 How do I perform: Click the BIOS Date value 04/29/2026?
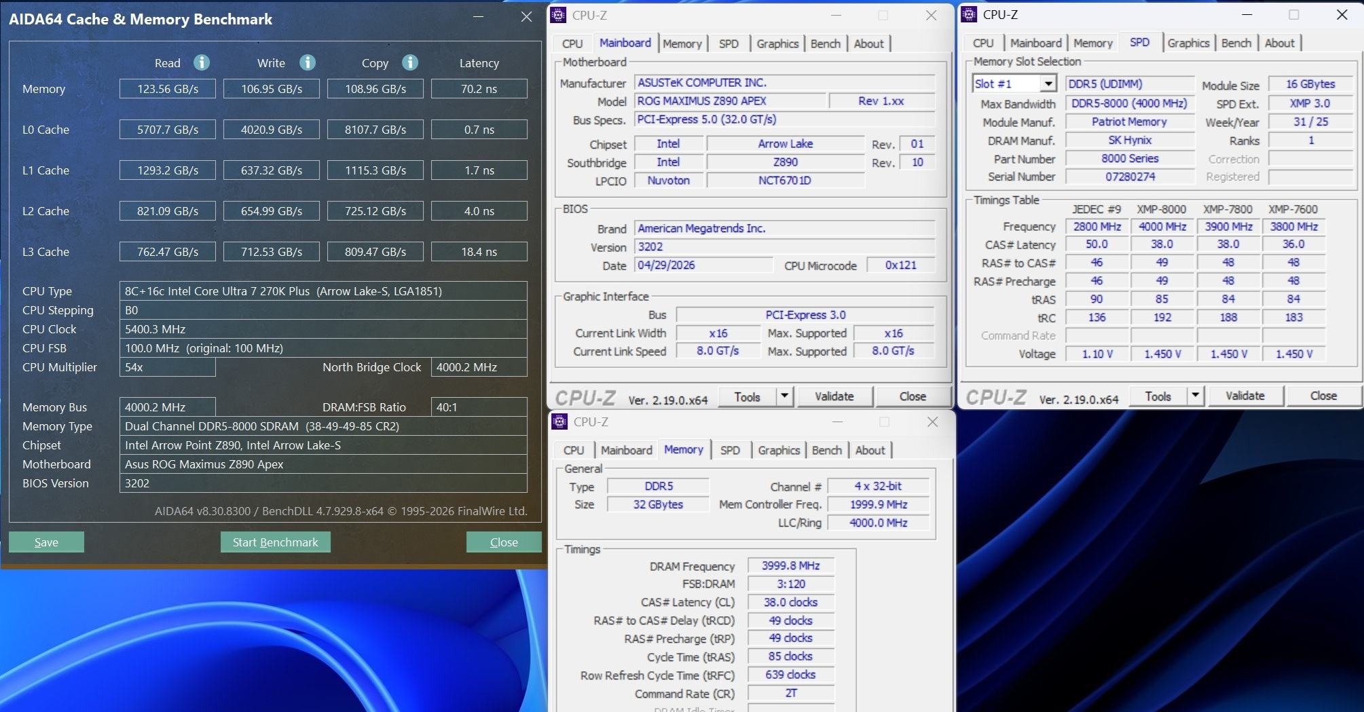[703, 265]
